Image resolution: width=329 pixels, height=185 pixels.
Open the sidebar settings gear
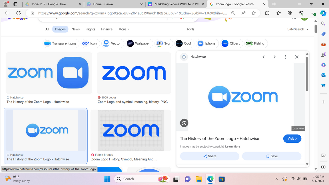click(323, 167)
